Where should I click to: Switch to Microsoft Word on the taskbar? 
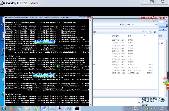44,108
